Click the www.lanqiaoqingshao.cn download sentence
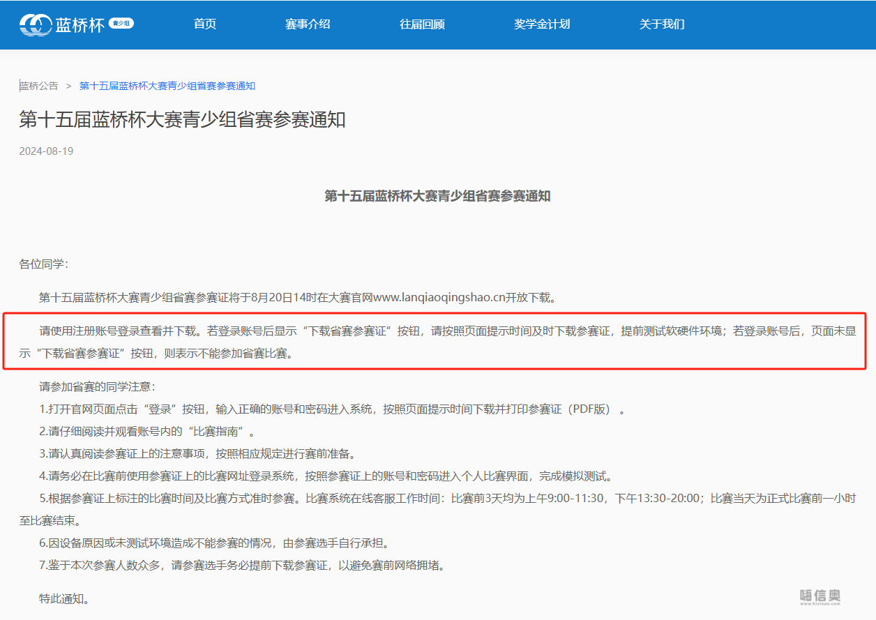This screenshot has height=620, width=876. (x=297, y=298)
